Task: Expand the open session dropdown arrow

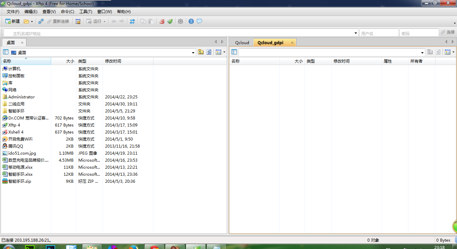Action: click(32, 21)
